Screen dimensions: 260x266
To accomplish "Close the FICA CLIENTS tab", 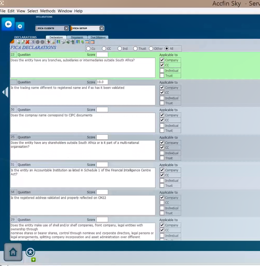I will pyautogui.click(x=66, y=28).
